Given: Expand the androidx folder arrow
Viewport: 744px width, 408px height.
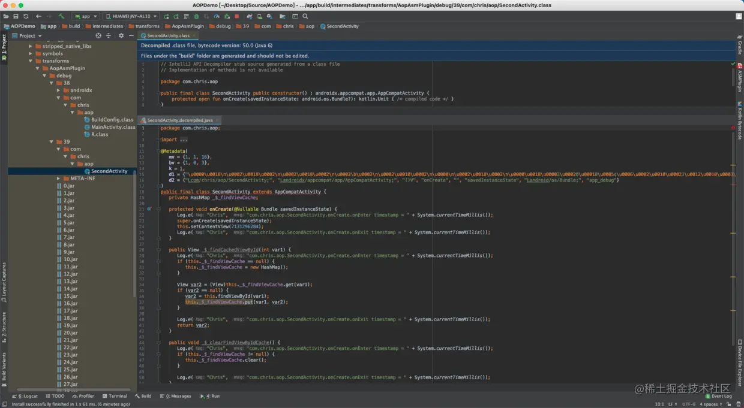Looking at the screenshot, I should coord(59,90).
